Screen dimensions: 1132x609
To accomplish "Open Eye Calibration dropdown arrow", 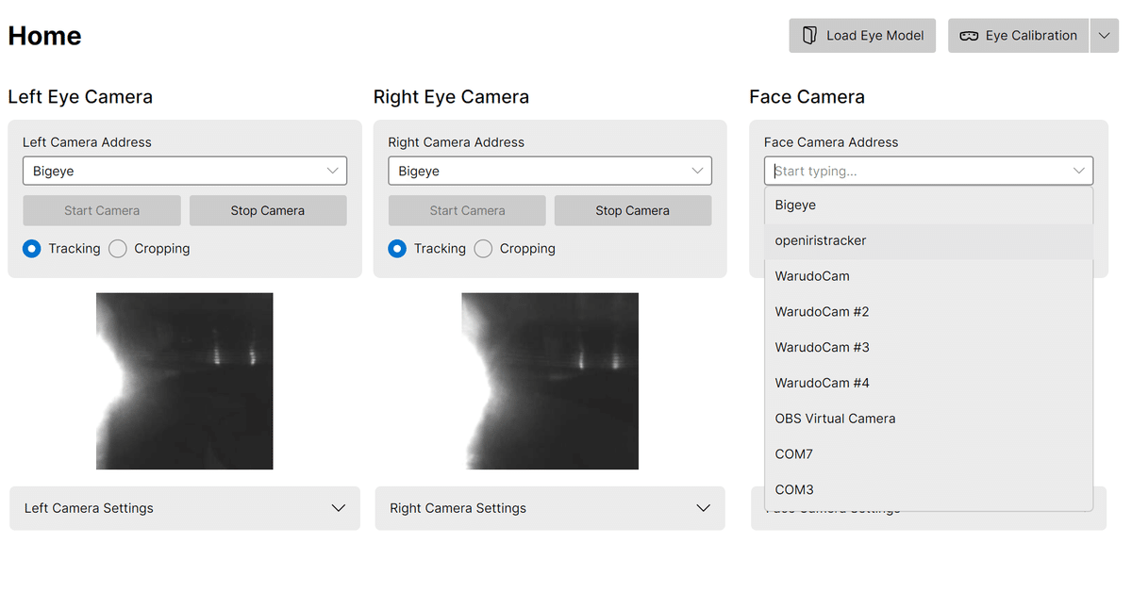I will pos(1104,36).
